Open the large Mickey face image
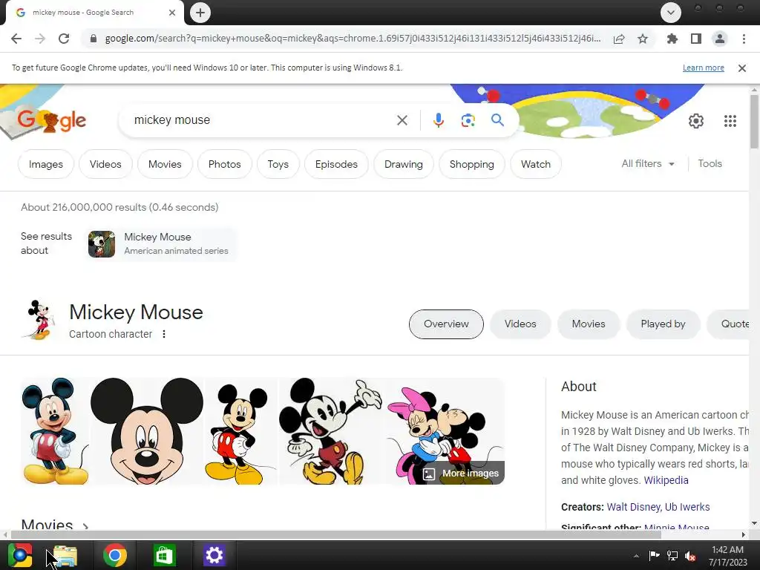Viewport: 760px width, 570px height. [x=147, y=431]
